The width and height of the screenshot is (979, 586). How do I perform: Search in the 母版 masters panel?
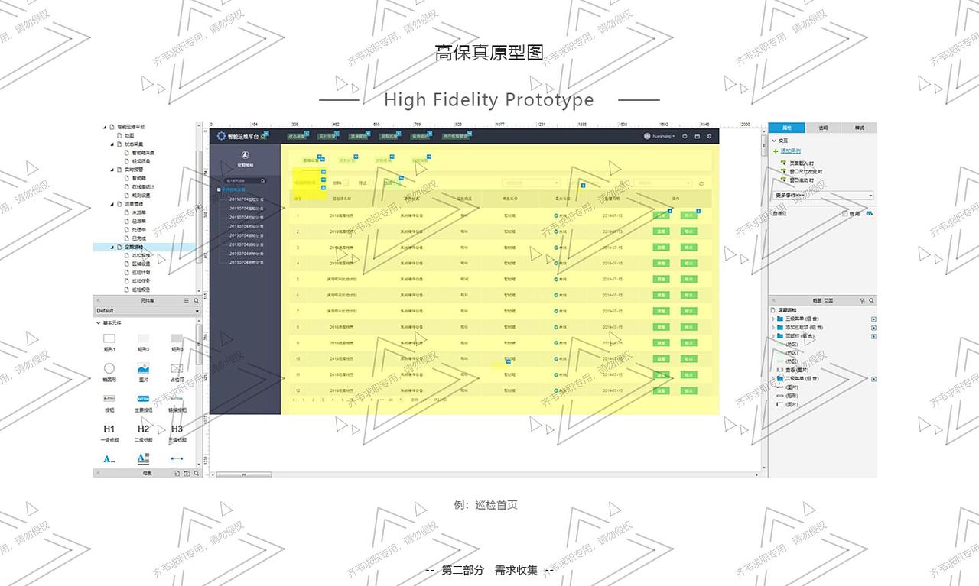click(x=196, y=474)
